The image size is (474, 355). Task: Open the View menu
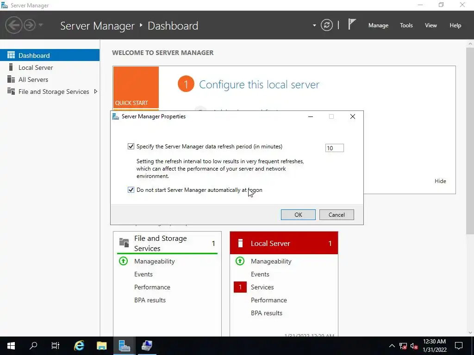(x=431, y=25)
